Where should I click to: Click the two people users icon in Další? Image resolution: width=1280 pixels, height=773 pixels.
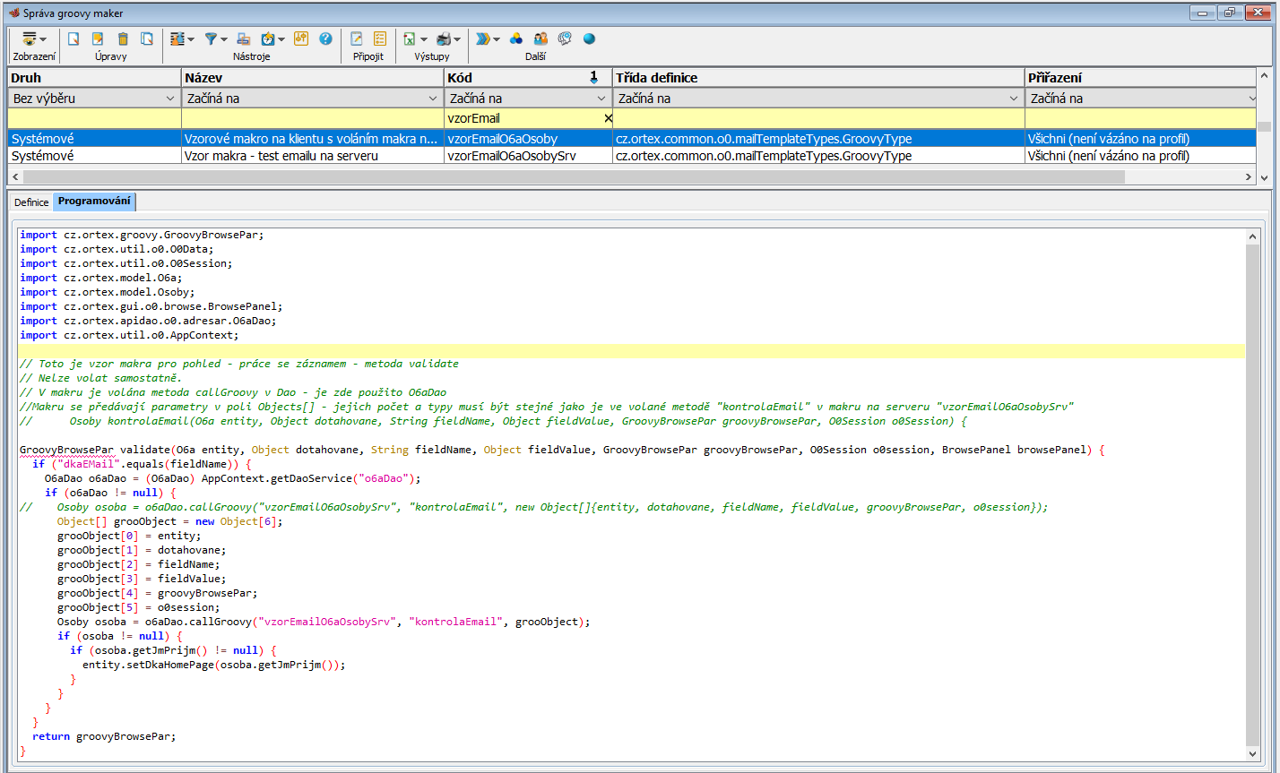(541, 39)
